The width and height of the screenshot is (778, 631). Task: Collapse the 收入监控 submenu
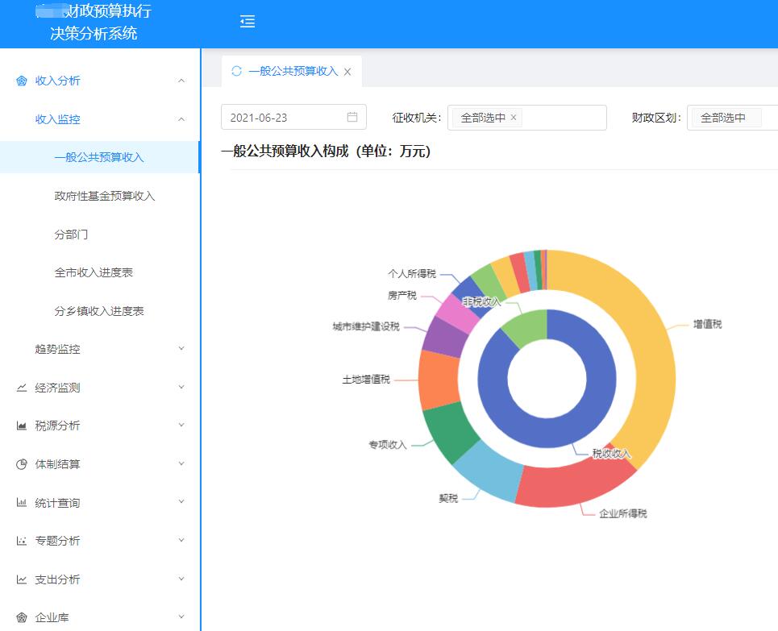(181, 119)
